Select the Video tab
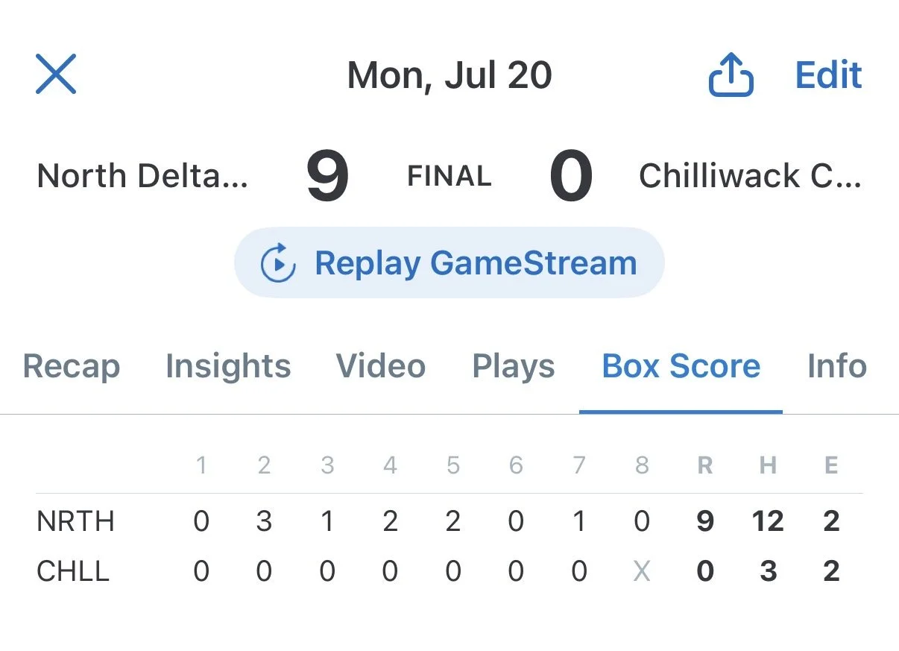The width and height of the screenshot is (899, 651). 381,367
